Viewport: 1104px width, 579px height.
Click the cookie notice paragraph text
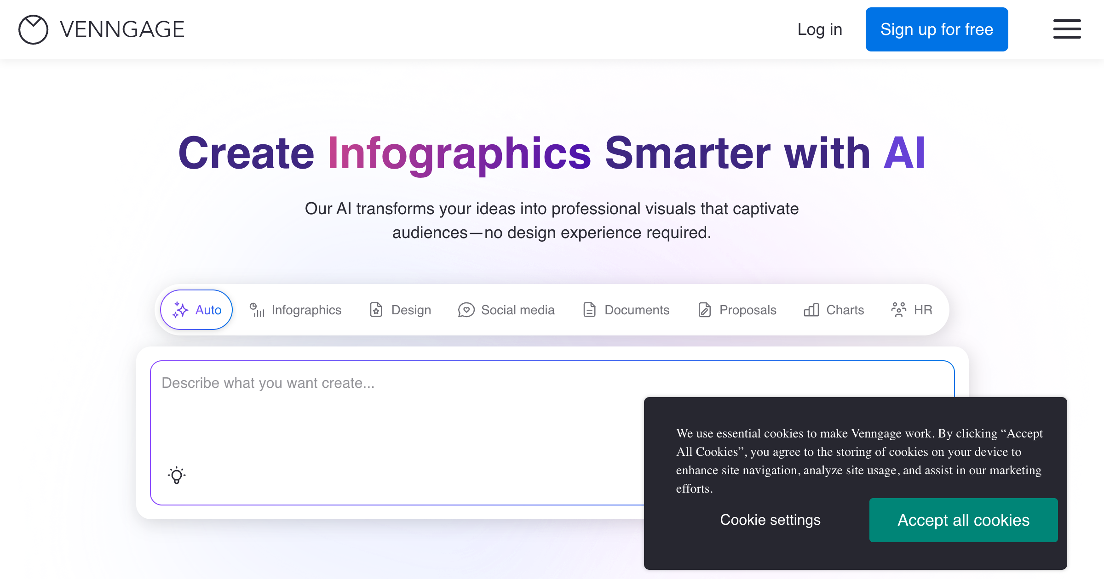(859, 460)
